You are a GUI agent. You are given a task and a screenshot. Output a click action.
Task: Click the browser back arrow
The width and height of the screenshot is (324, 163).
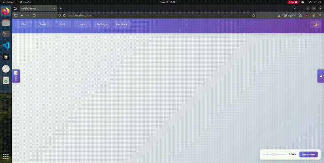pyautogui.click(x=22, y=15)
